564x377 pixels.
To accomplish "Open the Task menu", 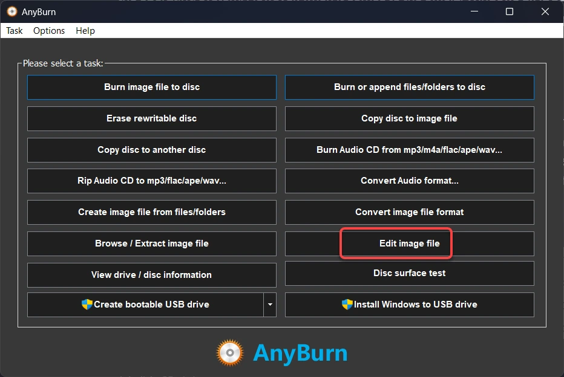I will pos(15,31).
